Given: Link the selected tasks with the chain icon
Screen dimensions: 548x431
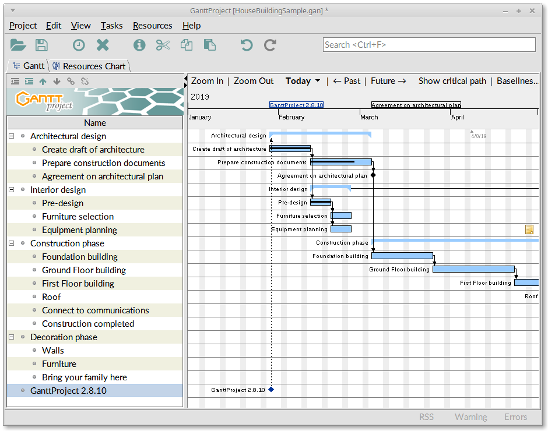Looking at the screenshot, I should point(71,82).
